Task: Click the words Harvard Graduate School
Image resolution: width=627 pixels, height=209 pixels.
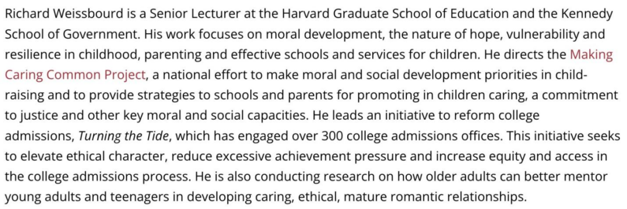Action: click(x=348, y=14)
